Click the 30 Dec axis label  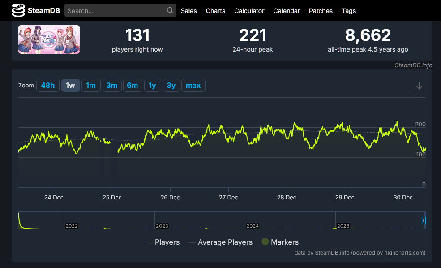coord(403,197)
